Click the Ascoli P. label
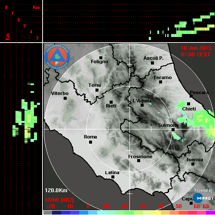Image resolution: width=215 pixels, height=215 pixels. (154, 58)
